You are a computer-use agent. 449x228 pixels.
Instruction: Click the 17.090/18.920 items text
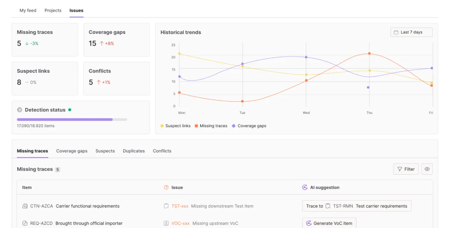coord(36,126)
